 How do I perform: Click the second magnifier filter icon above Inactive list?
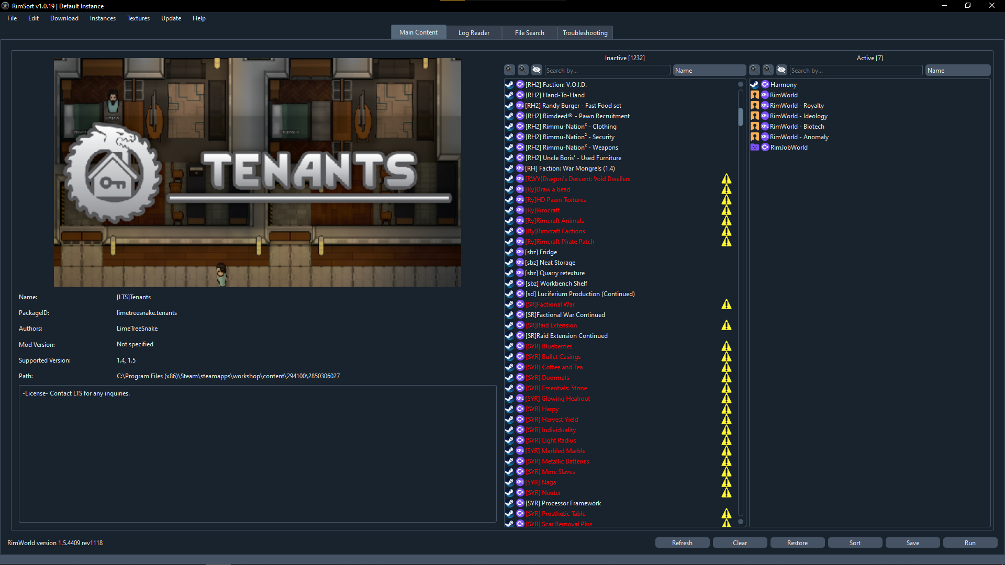pos(523,70)
